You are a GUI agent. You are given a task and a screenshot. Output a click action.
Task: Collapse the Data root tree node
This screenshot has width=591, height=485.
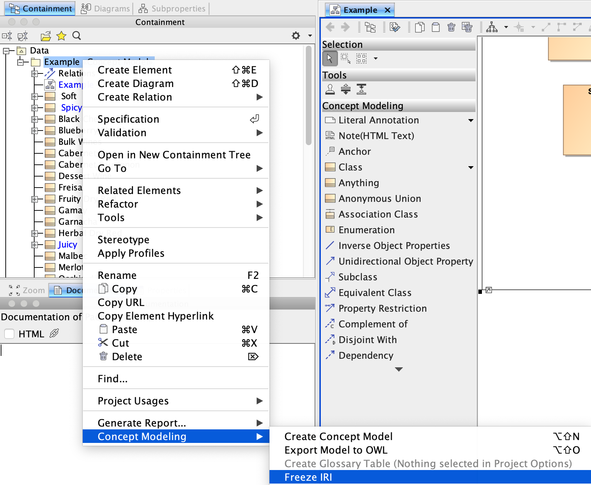click(6, 51)
